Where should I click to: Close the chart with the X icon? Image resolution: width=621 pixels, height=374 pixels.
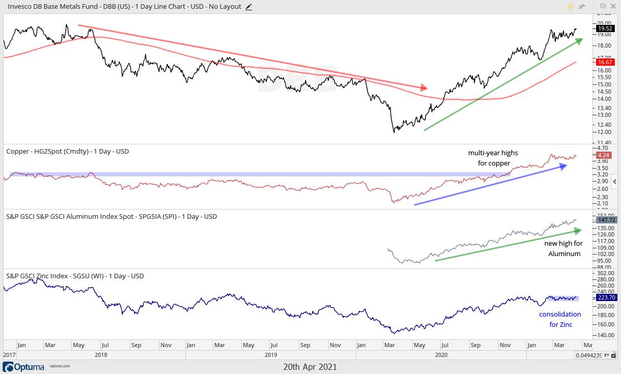(x=613, y=6)
